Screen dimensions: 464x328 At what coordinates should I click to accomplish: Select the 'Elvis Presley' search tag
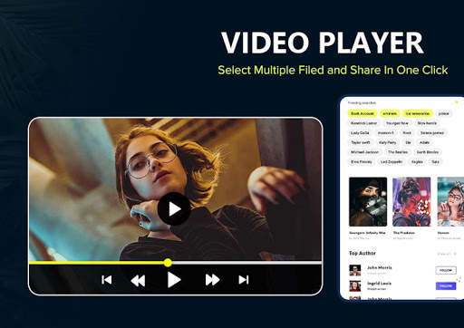(x=362, y=162)
